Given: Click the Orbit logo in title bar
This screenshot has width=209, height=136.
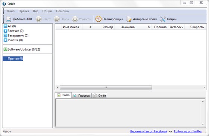Looking at the screenshot, I should click(4, 4).
